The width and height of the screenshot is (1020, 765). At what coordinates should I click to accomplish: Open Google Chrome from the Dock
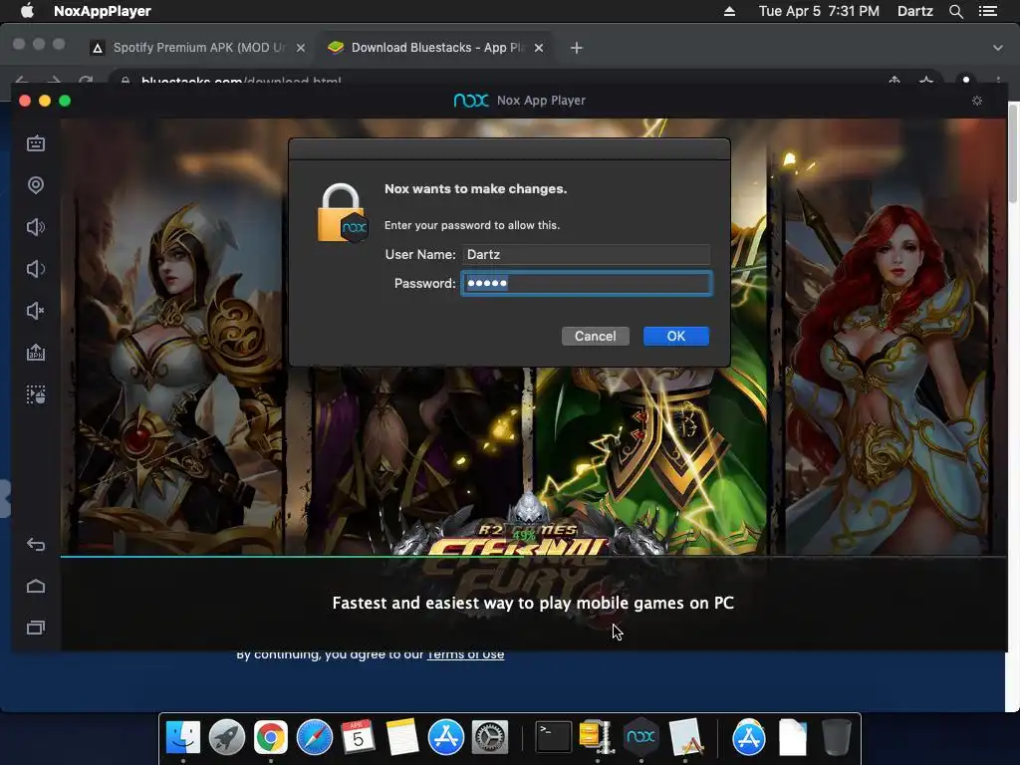pyautogui.click(x=271, y=737)
